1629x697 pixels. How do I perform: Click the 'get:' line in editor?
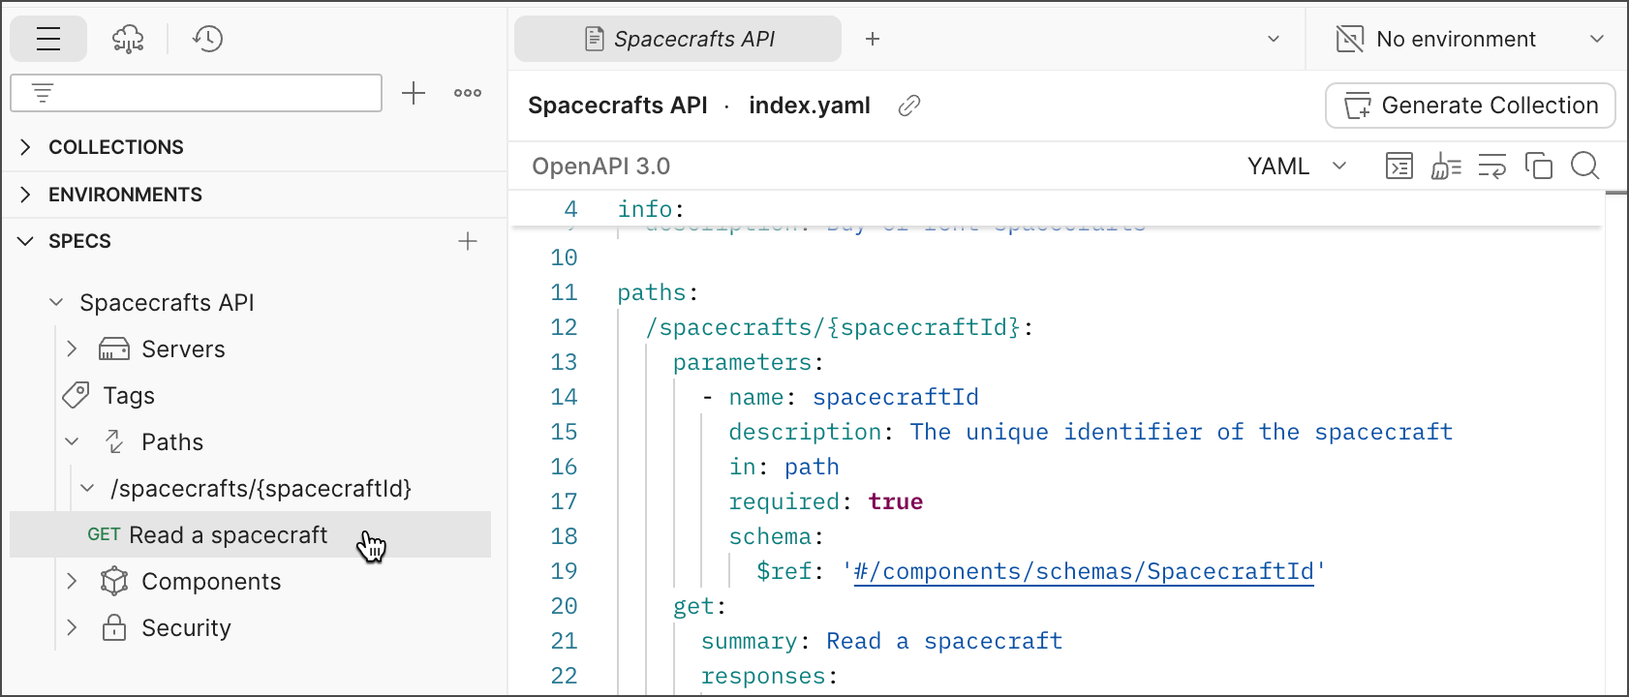tap(700, 606)
